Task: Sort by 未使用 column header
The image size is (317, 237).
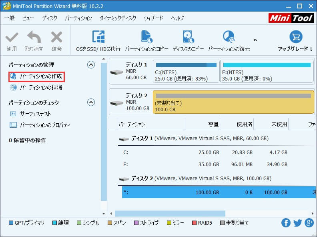Action: point(271,124)
